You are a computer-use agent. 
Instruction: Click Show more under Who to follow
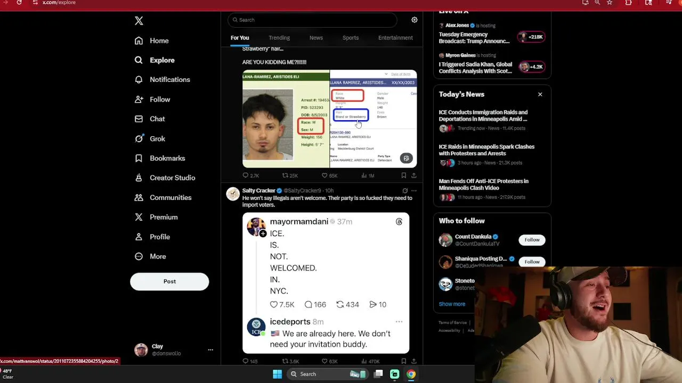(452, 304)
